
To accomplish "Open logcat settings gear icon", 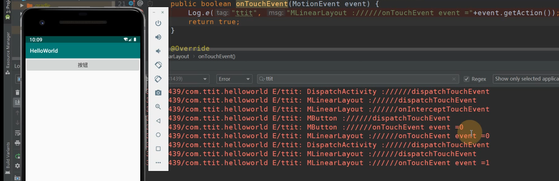I will [17, 166].
